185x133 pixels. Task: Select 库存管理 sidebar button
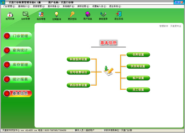(x=18, y=65)
